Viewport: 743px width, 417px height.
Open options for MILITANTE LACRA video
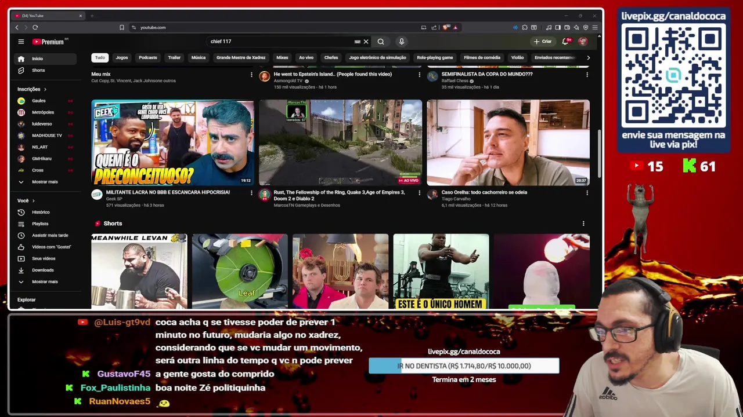(x=251, y=193)
